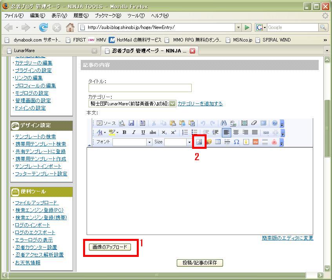
Task: Toggle bold formatting
Action: click(125, 132)
